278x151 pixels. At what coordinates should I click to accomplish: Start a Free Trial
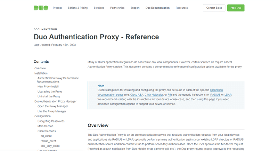click(236, 8)
